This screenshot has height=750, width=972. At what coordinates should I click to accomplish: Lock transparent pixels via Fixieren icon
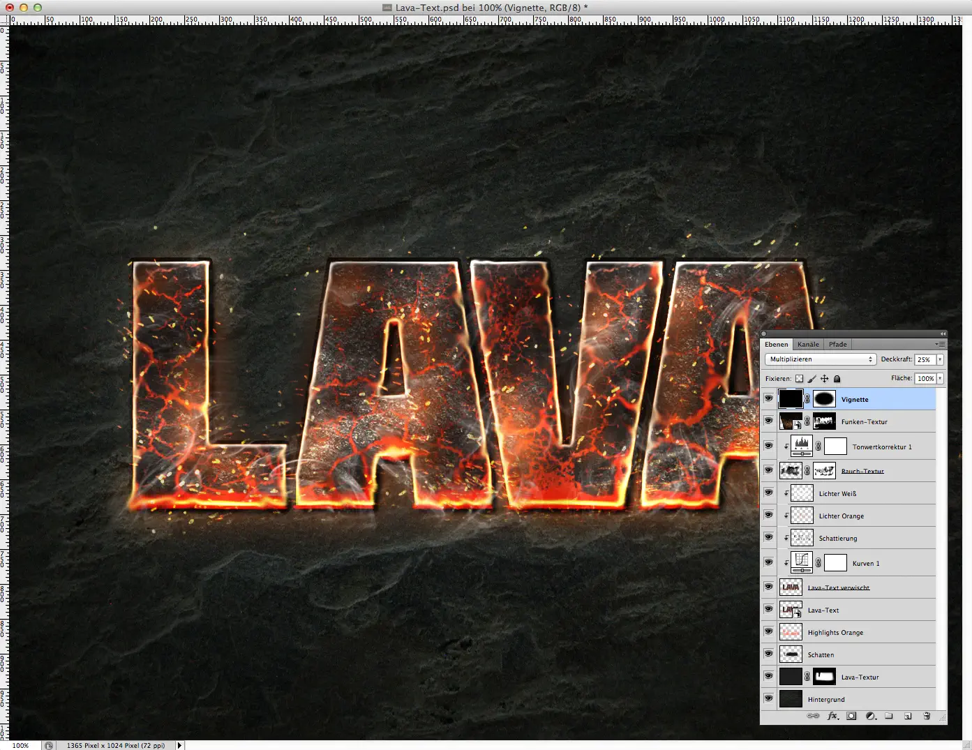tap(799, 378)
